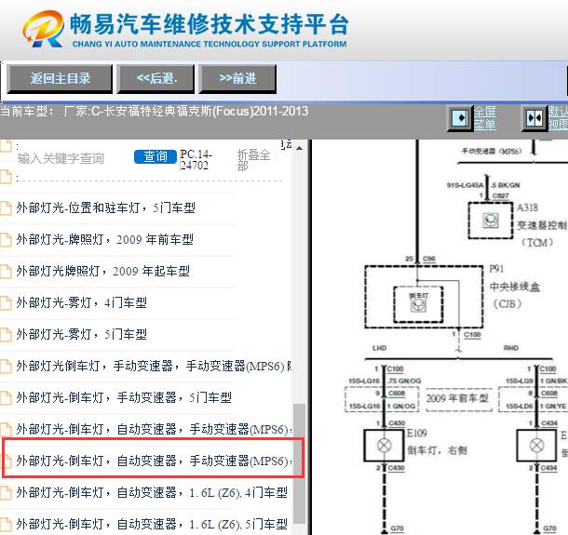Open 外部灯光牌照灯，2009 年起车型

[x=102, y=271]
